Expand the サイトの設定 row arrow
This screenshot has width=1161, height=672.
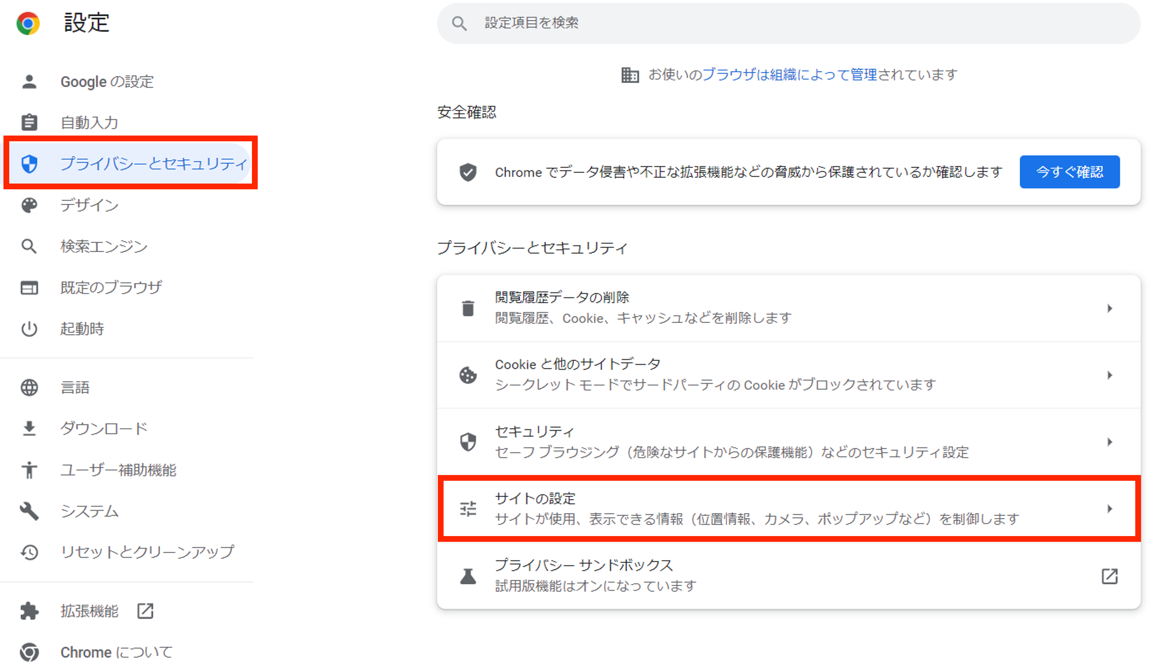pyautogui.click(x=1110, y=508)
